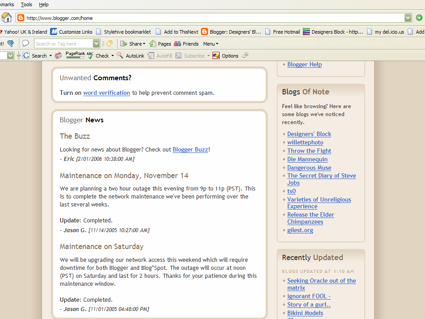
Task: Open the Share dropdown arrow
Action: [x=144, y=44]
